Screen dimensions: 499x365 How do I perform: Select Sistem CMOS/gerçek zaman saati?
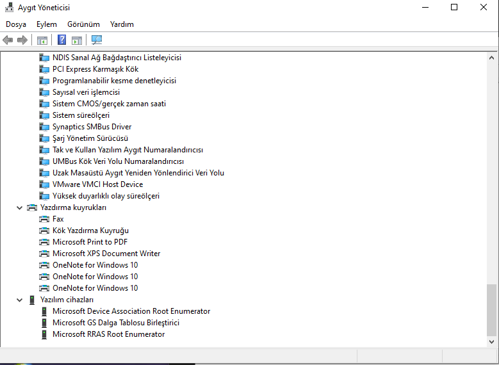[109, 104]
